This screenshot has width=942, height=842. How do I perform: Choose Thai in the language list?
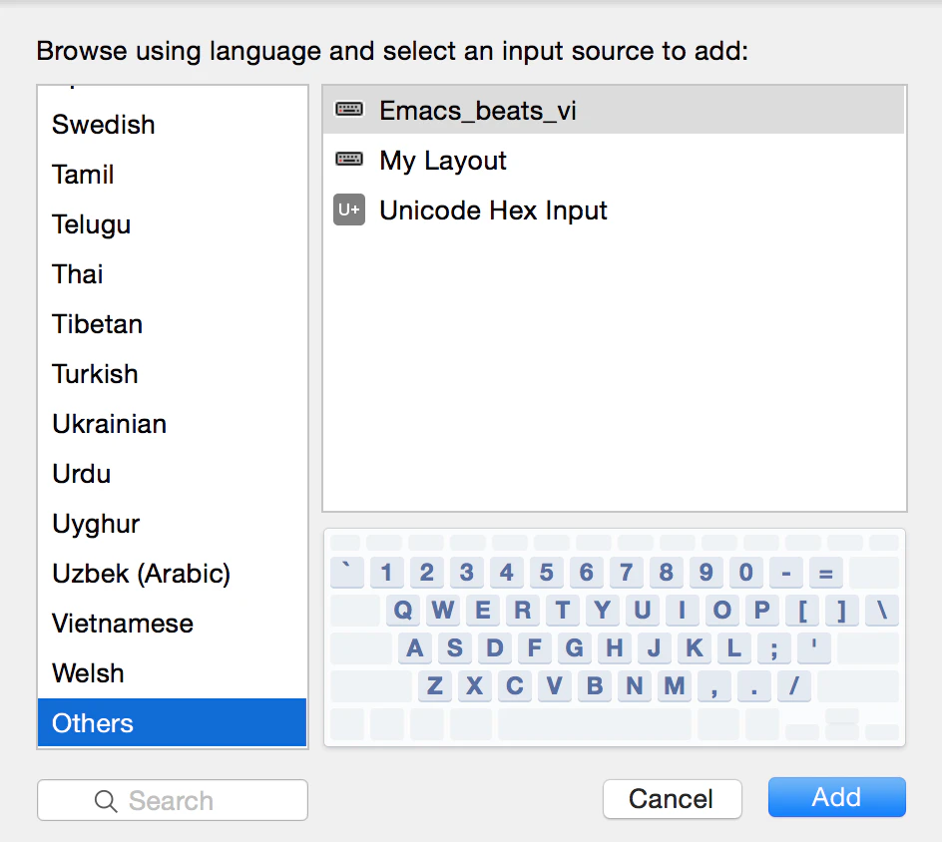(172, 274)
